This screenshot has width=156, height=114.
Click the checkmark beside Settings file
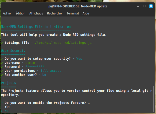(2, 43)
